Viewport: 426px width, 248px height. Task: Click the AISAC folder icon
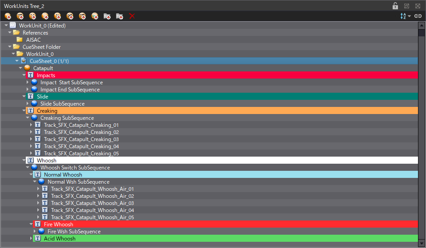20,39
